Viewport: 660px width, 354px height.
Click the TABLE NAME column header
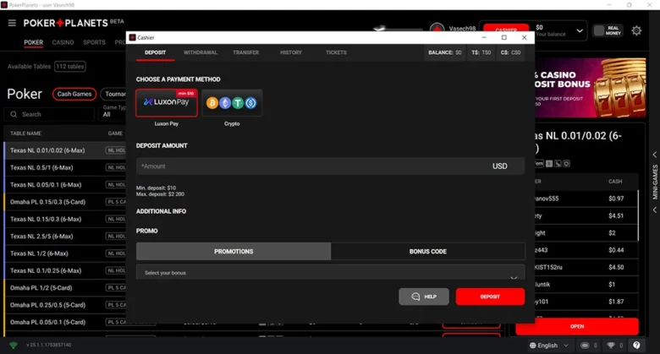pos(25,133)
